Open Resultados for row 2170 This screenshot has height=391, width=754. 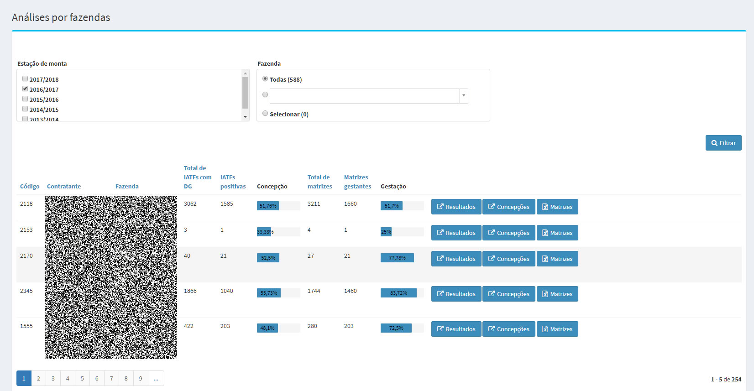[x=456, y=259]
